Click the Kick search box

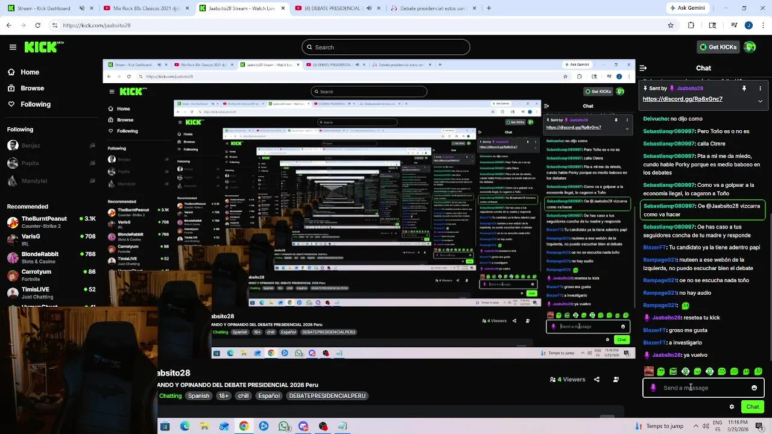[386, 47]
